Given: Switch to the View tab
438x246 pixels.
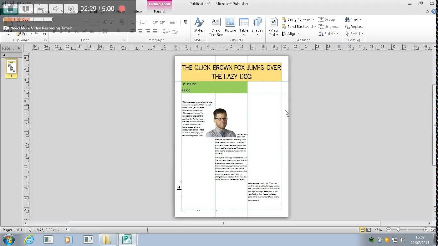Looking at the screenshot, I should point(138,12).
